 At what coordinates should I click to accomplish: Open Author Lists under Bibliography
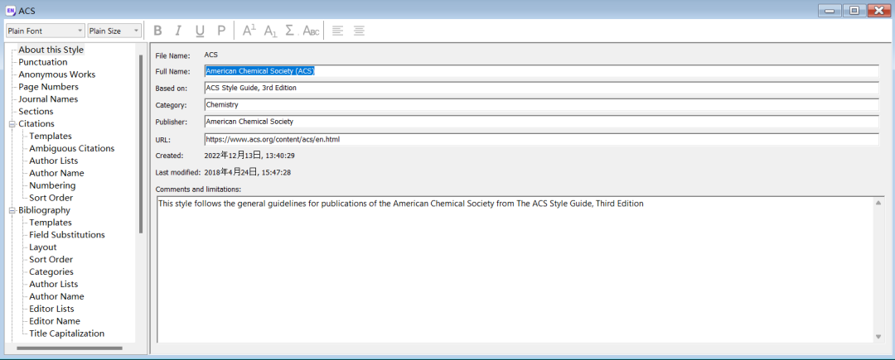(x=54, y=284)
